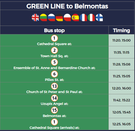Click stop number 15 Belmontas badge
Screen dimensions: 135x131
[54, 110]
